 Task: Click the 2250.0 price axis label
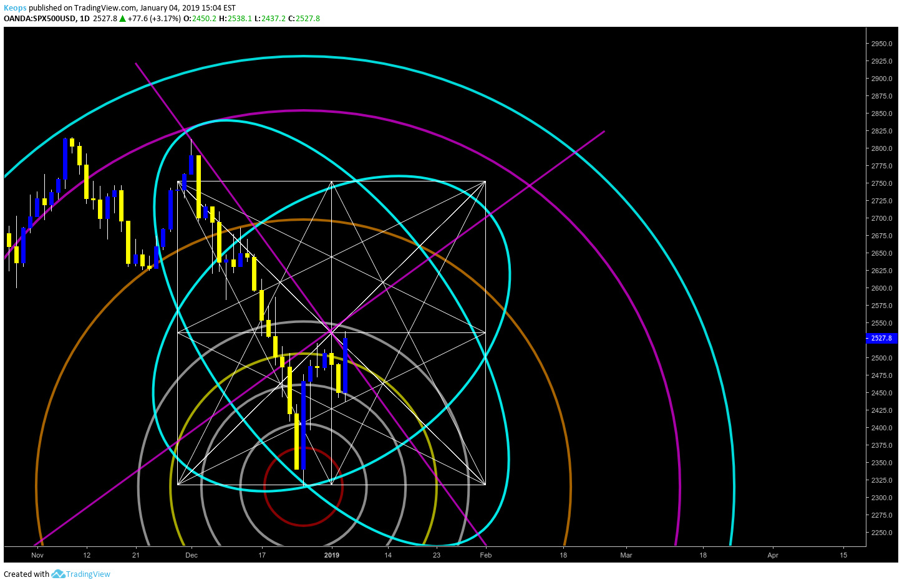click(881, 533)
